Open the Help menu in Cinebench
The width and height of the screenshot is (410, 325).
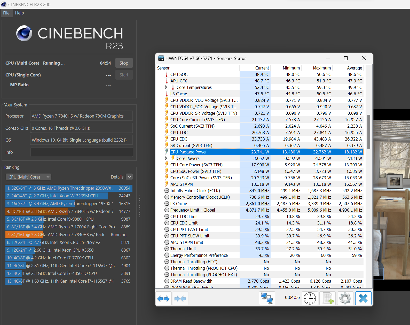click(x=19, y=13)
